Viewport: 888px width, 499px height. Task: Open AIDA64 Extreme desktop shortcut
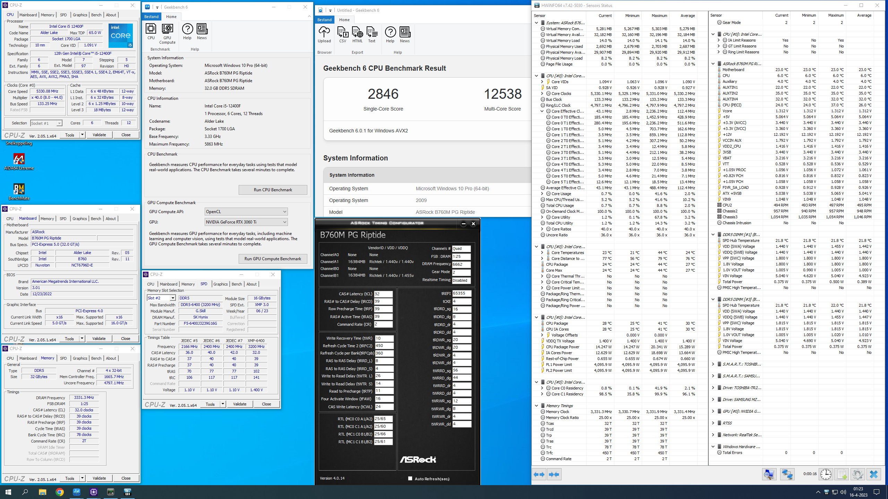click(x=19, y=162)
